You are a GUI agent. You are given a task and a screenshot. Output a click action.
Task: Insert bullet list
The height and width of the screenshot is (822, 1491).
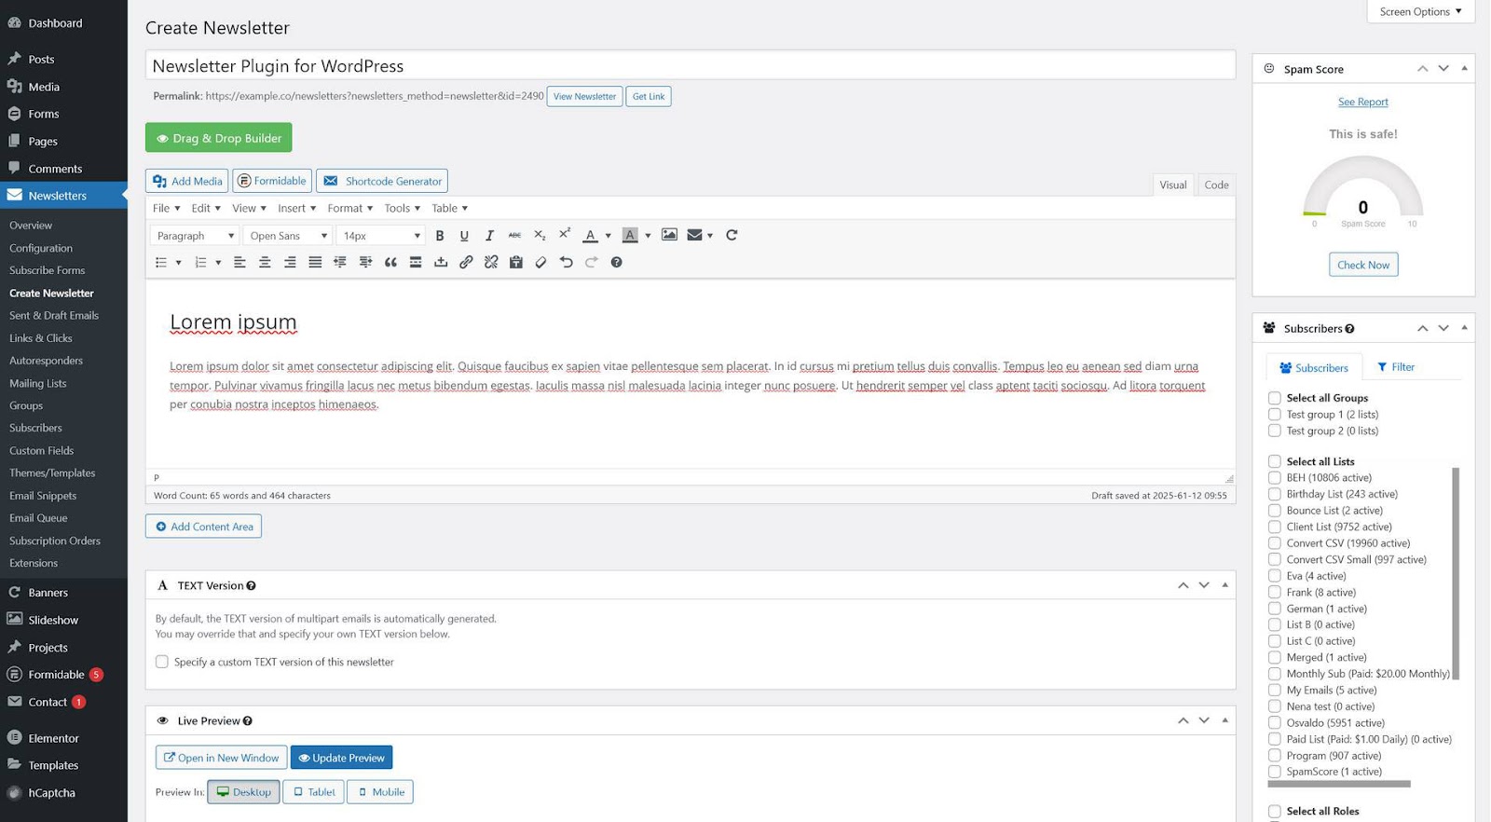[161, 263]
